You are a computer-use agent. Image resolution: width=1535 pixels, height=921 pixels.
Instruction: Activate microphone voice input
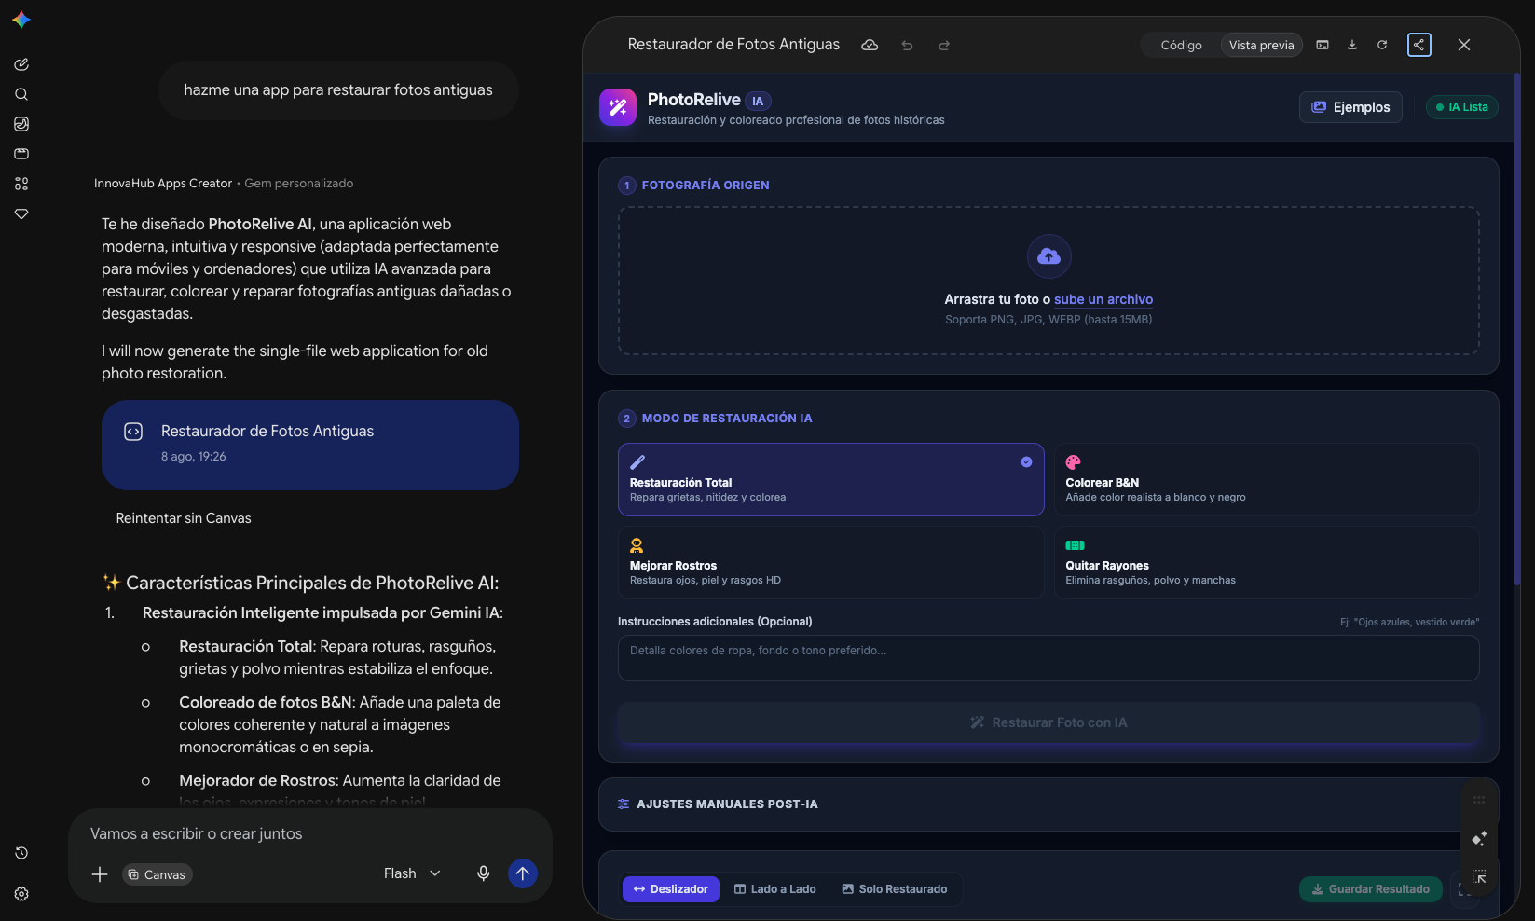pos(484,873)
